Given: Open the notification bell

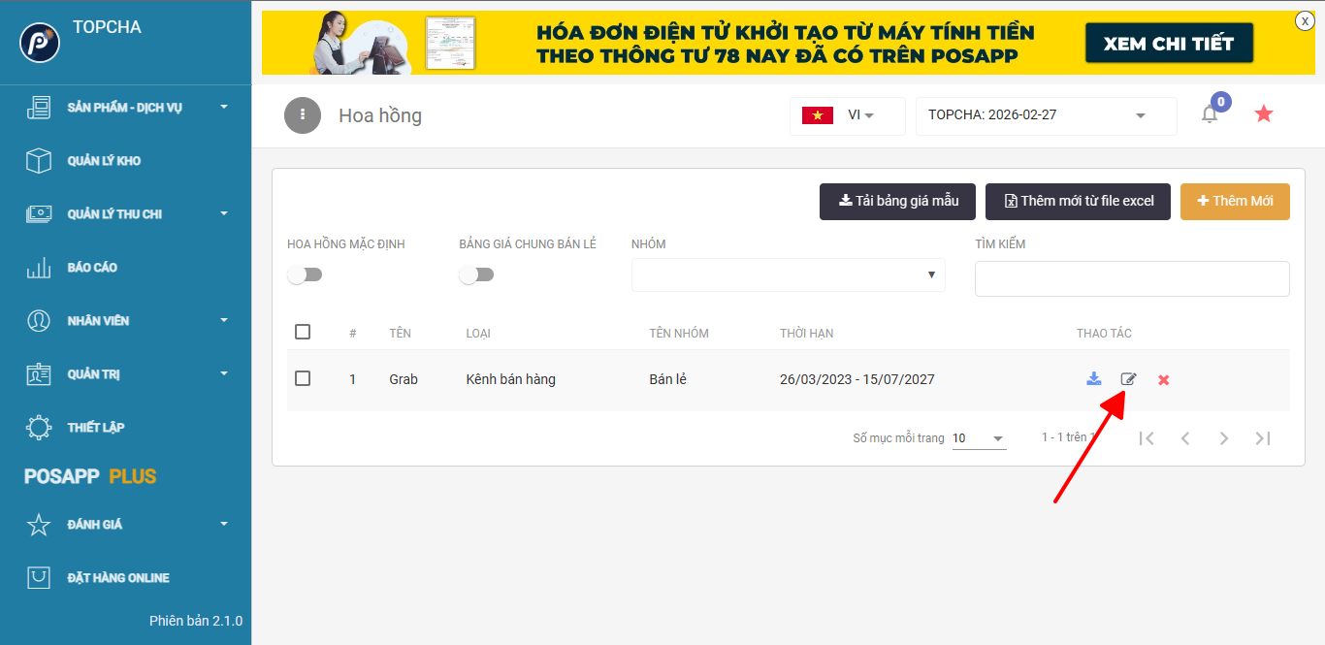Looking at the screenshot, I should coord(1210,114).
